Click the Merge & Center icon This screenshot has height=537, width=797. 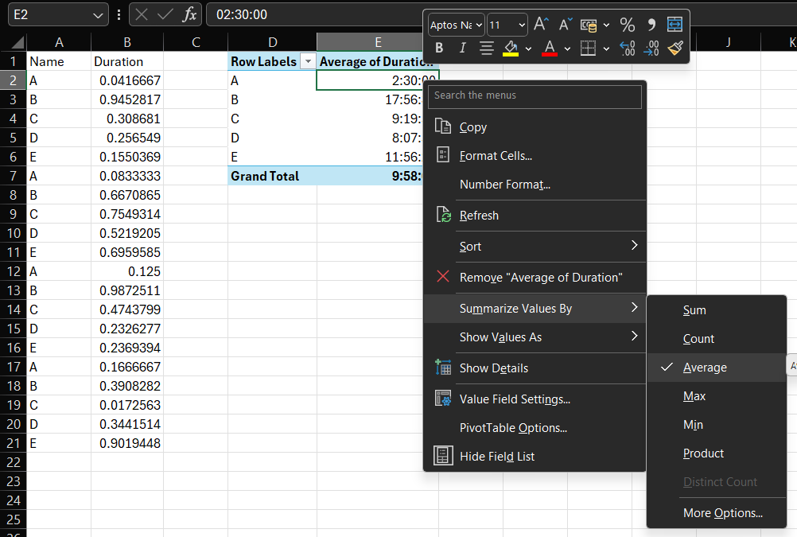(x=675, y=25)
